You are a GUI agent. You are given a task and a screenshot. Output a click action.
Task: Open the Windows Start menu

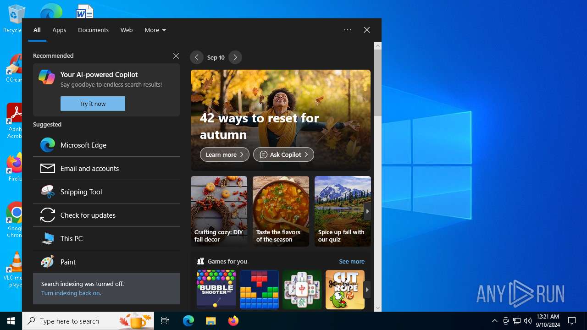11,321
